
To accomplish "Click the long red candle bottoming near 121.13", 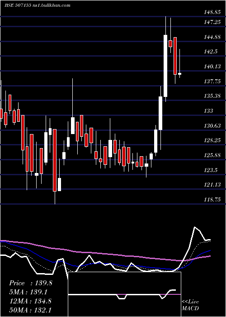I will click(55, 160).
